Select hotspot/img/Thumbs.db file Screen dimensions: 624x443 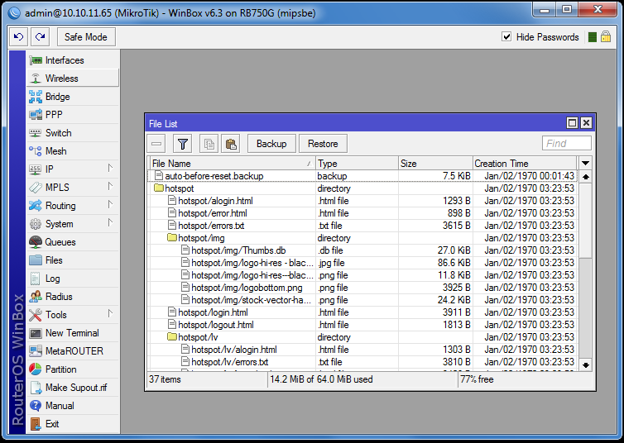pos(362,250)
